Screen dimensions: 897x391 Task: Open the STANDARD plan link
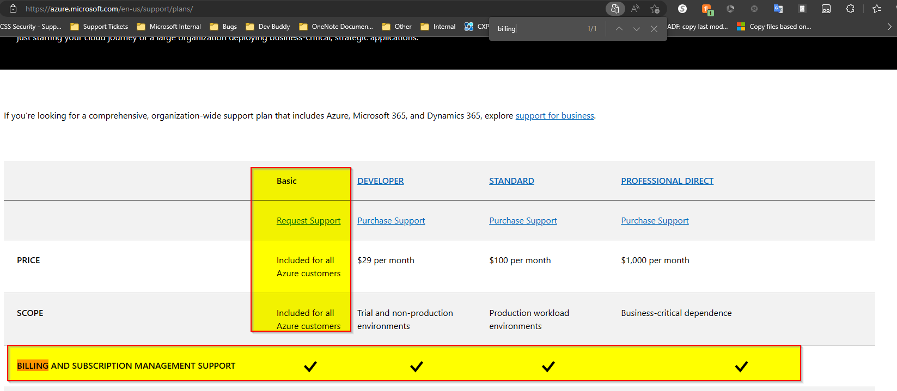tap(511, 181)
